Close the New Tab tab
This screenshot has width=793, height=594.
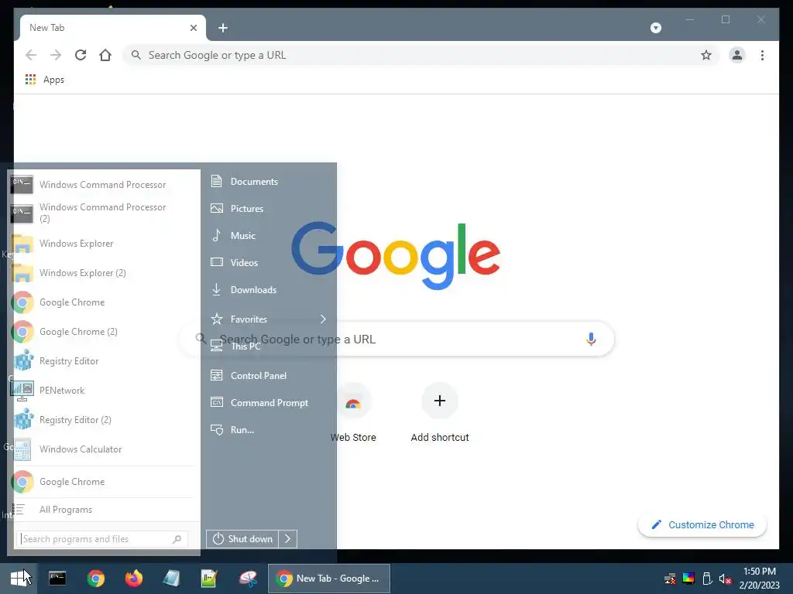click(x=193, y=28)
